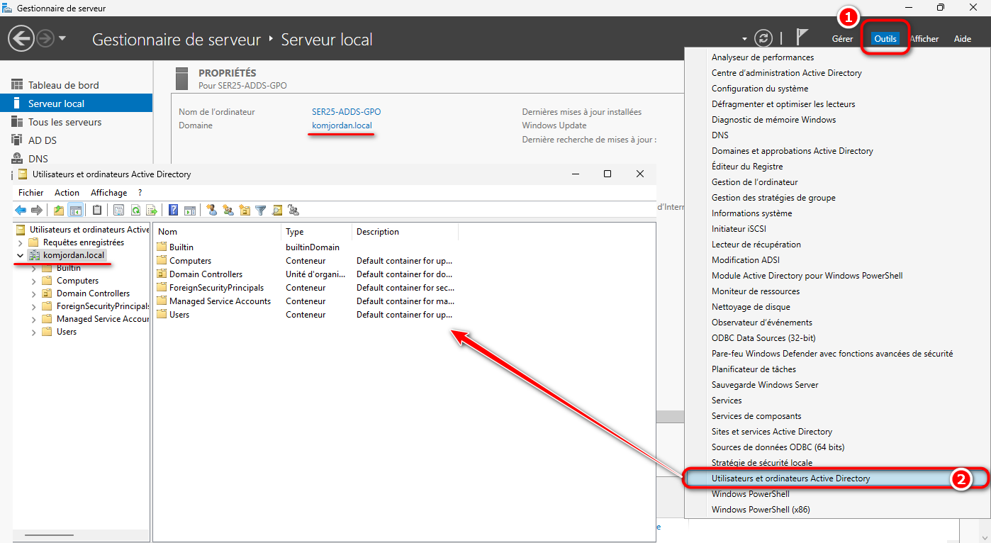The height and width of the screenshot is (543, 991).
Task: Sort list by the Nom column header
Action: tap(218, 232)
